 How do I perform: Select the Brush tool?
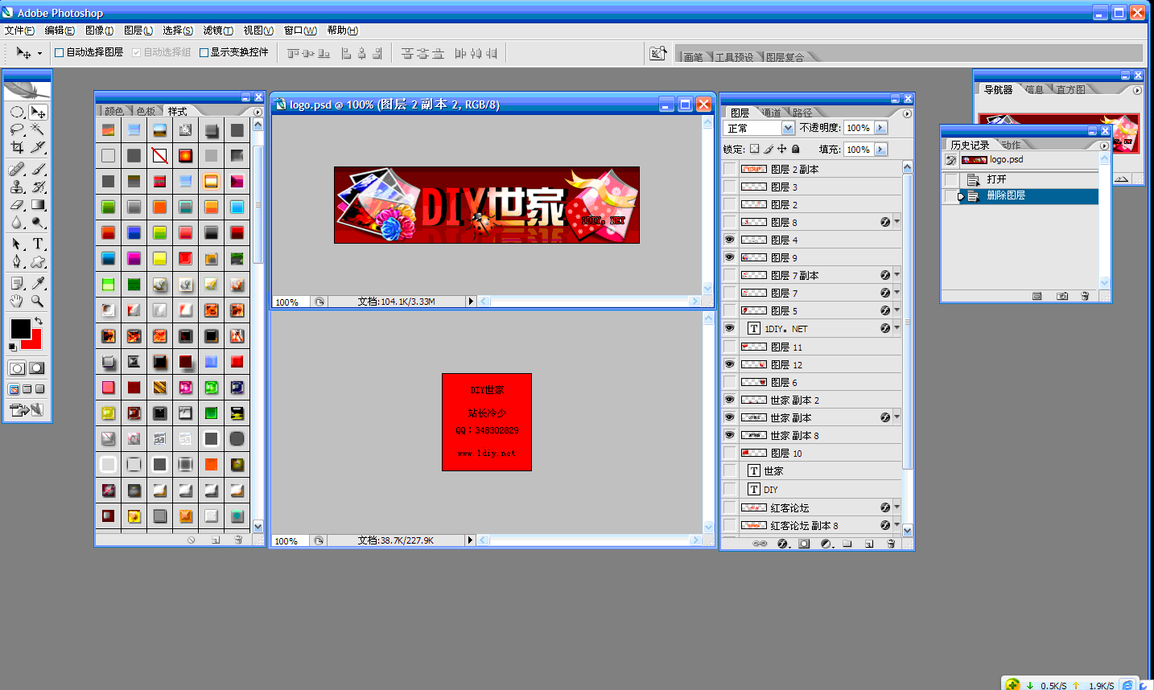[38, 169]
